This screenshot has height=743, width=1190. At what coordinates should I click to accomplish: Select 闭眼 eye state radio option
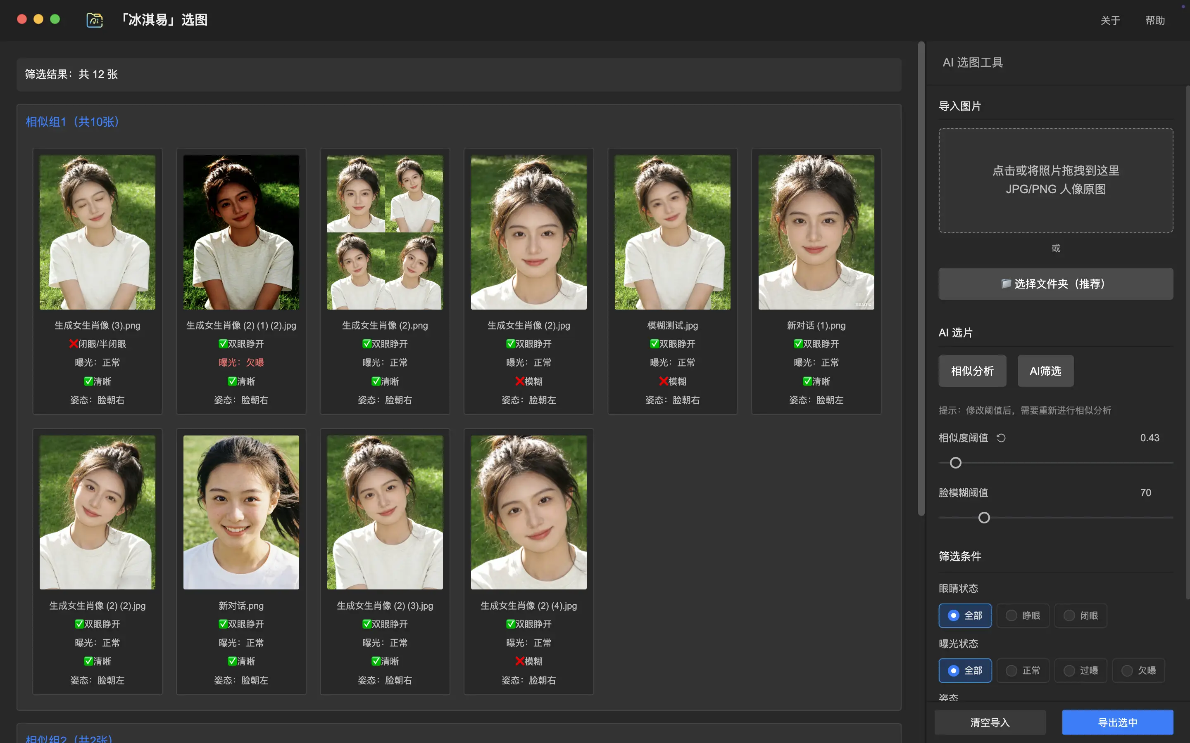tap(1081, 616)
